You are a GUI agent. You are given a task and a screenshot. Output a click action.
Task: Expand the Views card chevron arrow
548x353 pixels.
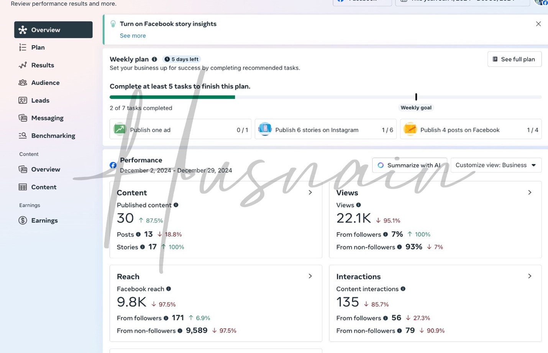530,193
